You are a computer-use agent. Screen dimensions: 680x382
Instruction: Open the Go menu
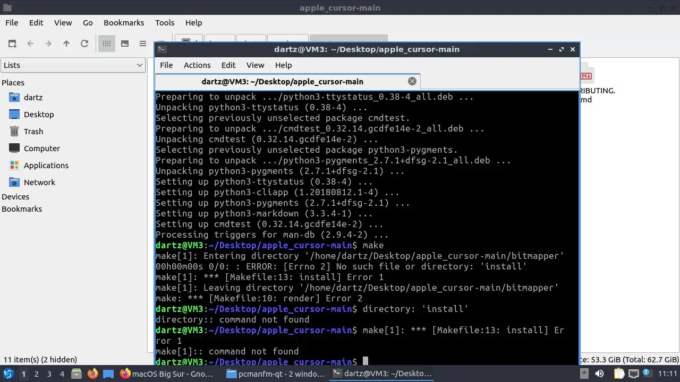(x=88, y=23)
